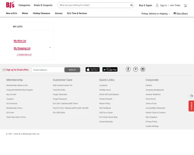Viewport: 194px width, 155px height.
Task: Click Buy It Again
Action: coord(145,5)
